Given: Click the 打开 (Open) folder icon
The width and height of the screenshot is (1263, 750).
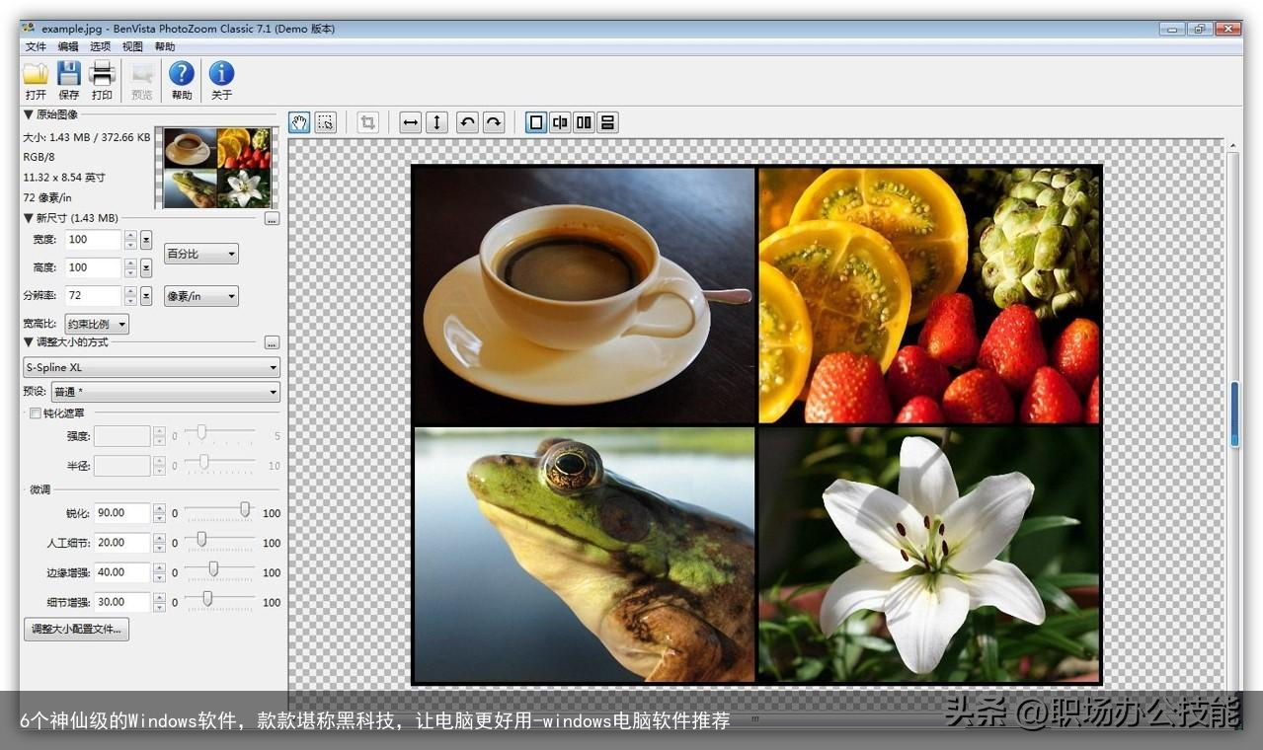Looking at the screenshot, I should tap(36, 74).
